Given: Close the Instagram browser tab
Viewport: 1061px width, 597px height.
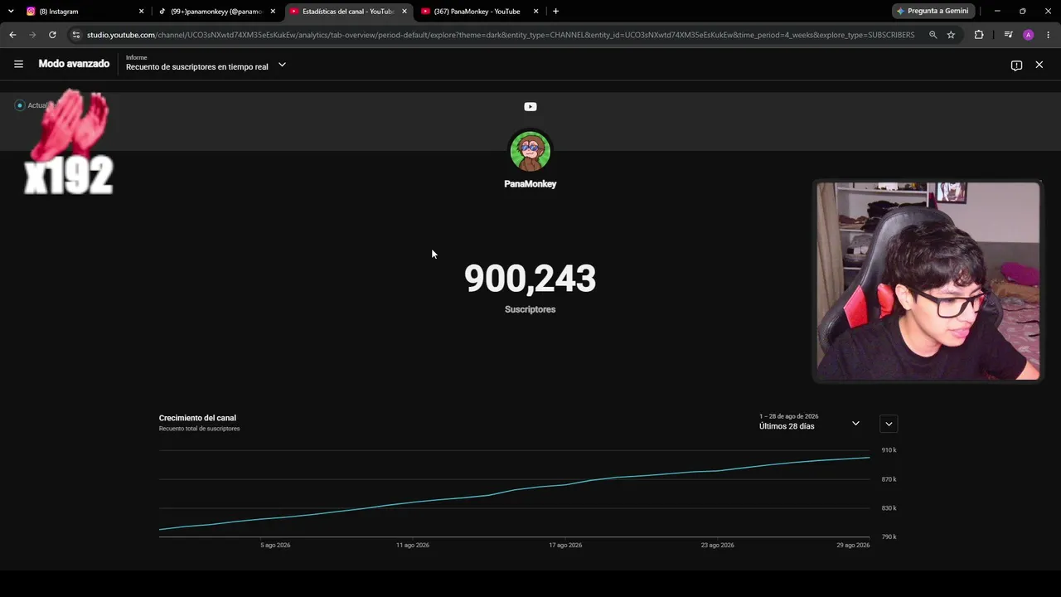Looking at the screenshot, I should 141,12.
